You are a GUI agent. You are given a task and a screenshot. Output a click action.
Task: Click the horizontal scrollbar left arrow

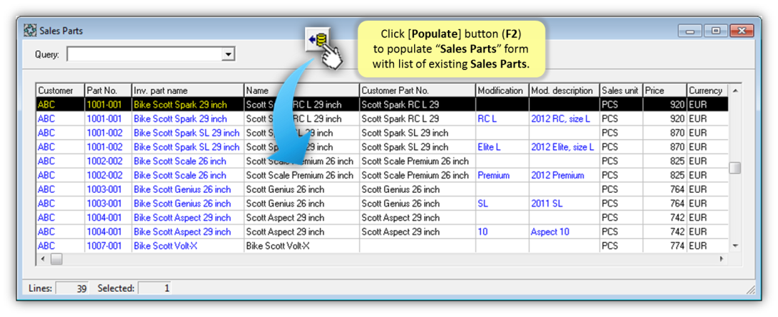[x=42, y=259]
